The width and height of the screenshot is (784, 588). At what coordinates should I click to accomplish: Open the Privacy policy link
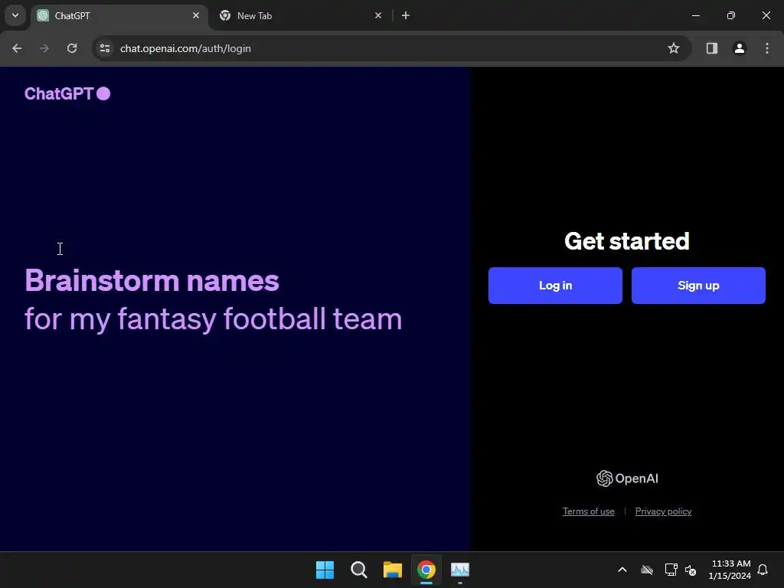point(663,511)
